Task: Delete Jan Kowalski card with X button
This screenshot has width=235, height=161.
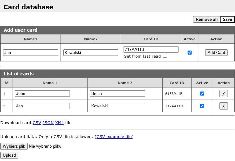Action: (x=224, y=106)
